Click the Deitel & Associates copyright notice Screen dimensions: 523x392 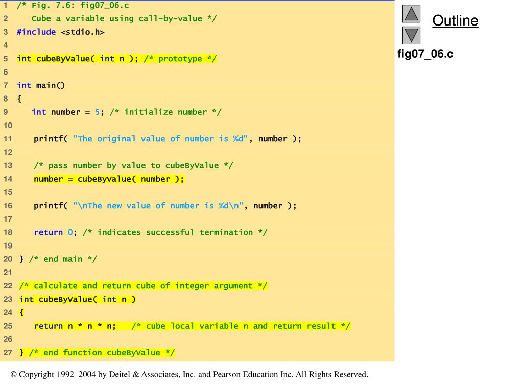click(x=189, y=374)
